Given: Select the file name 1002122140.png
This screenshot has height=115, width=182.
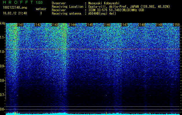Looking at the screenshot, I should click(15, 8).
